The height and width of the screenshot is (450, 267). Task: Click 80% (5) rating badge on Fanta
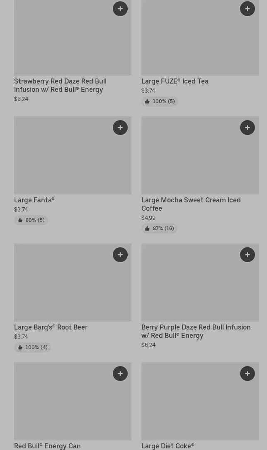(31, 220)
